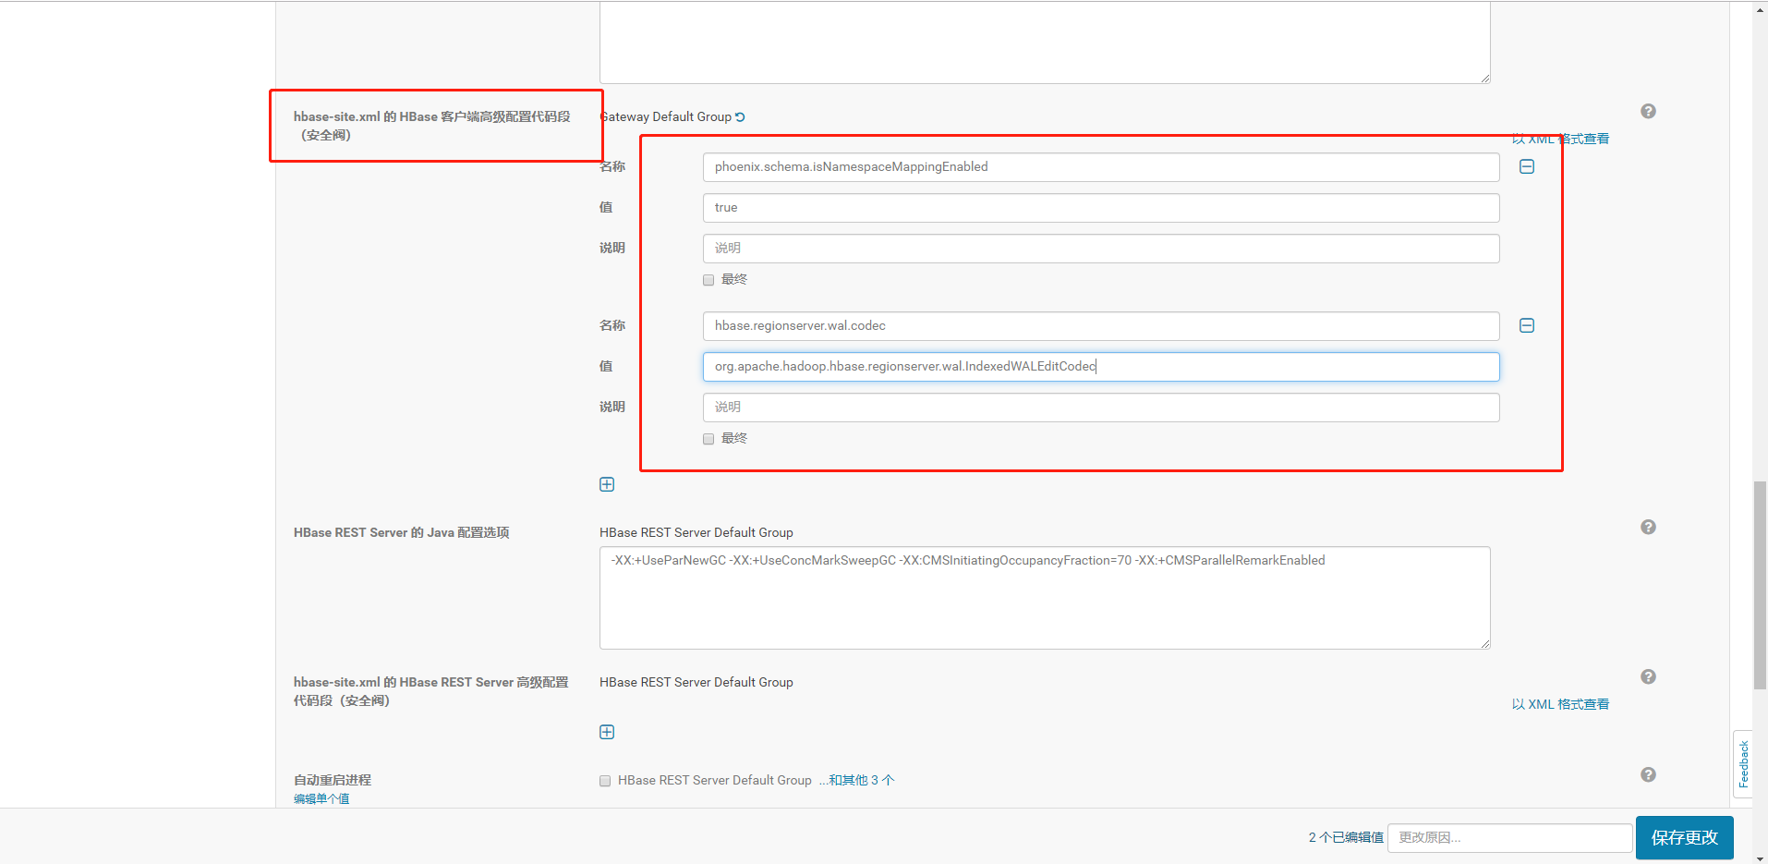The height and width of the screenshot is (864, 1768).
Task: Edit the value field containing true
Action: point(1101,208)
